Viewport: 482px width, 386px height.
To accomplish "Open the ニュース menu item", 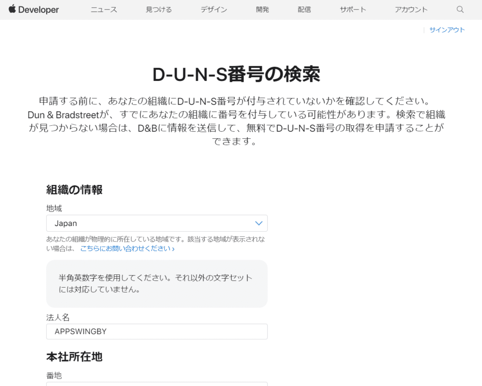I will [104, 9].
